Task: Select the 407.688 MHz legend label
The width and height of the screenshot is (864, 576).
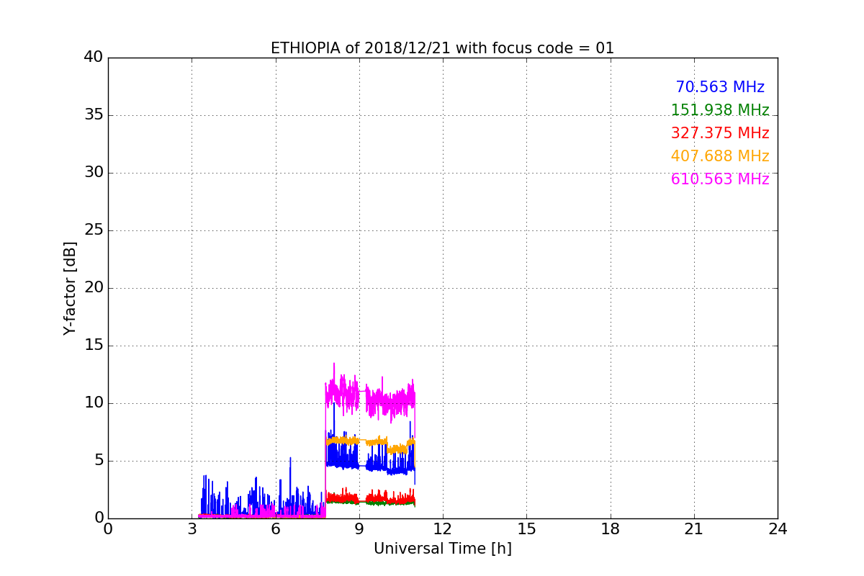Action: [720, 156]
